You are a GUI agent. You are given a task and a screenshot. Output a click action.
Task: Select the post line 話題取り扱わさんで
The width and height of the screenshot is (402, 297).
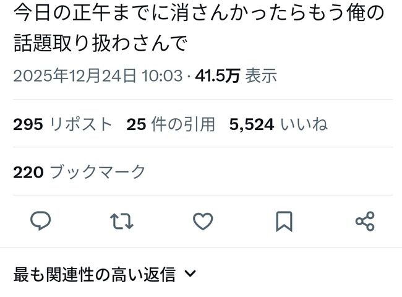tap(100, 43)
